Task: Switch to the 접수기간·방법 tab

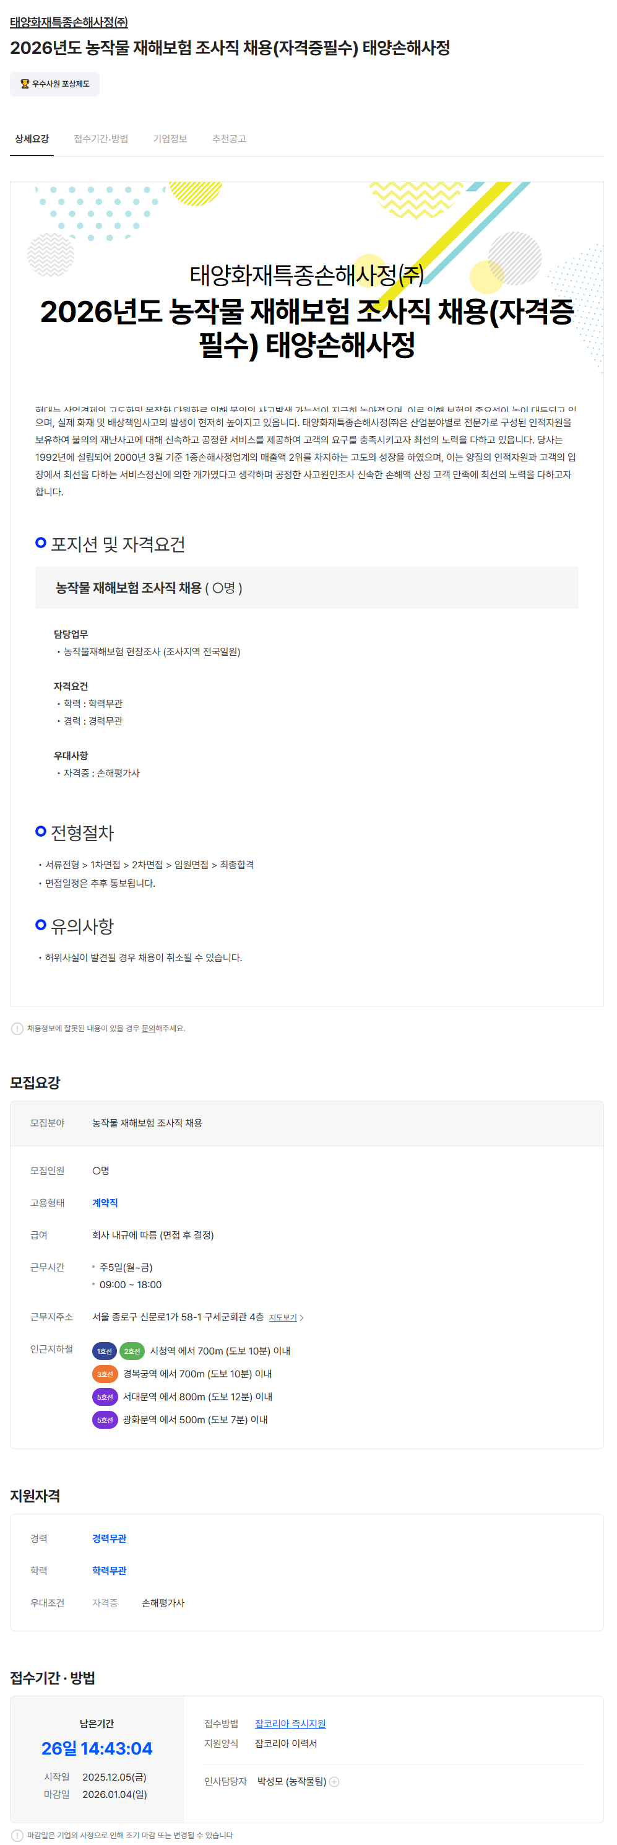Action: 101,139
